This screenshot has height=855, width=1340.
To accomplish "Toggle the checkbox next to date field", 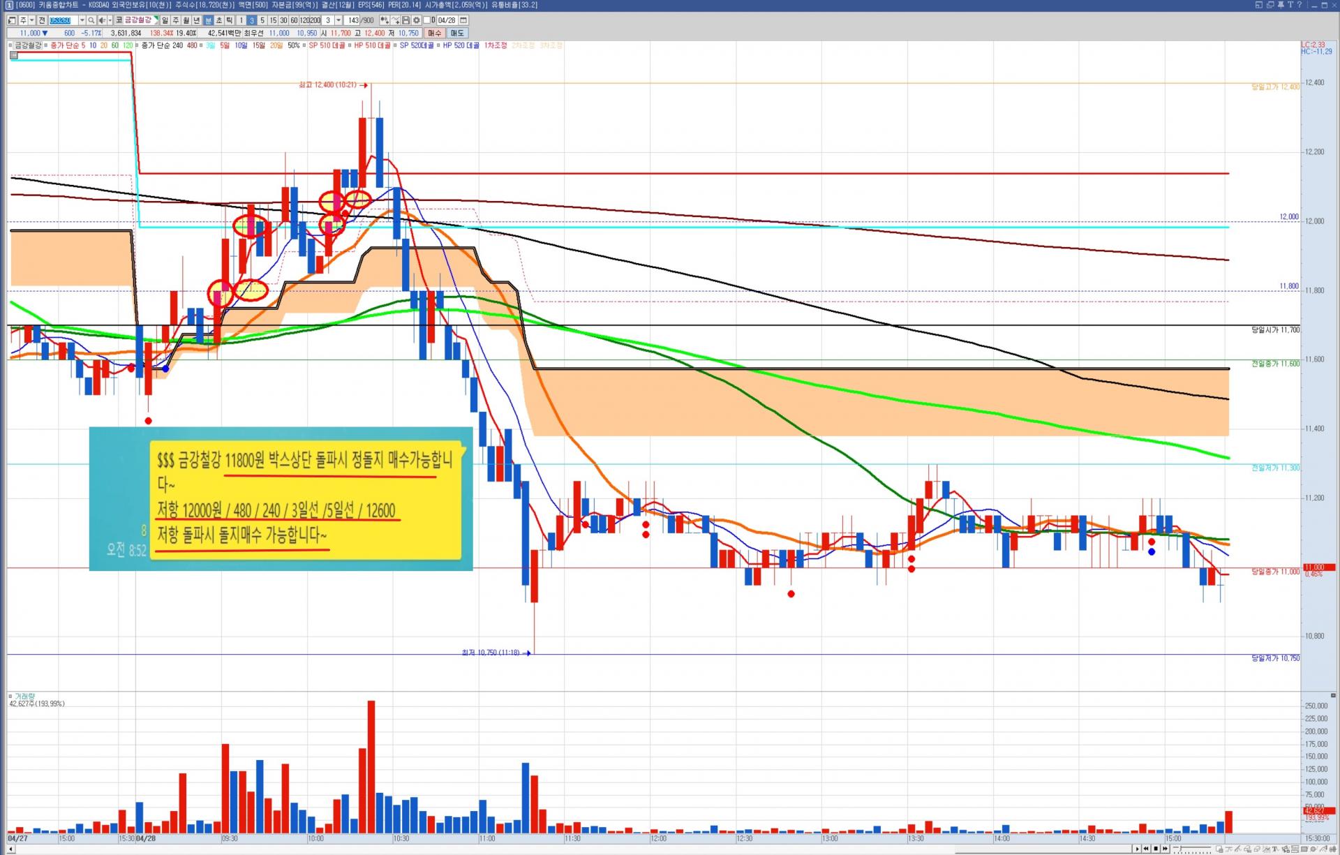I will point(426,20).
